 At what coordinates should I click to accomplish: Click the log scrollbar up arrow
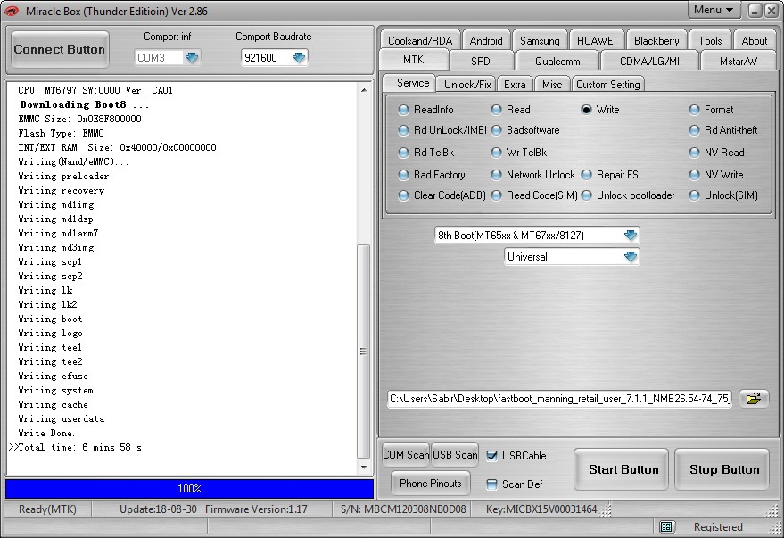(364, 90)
